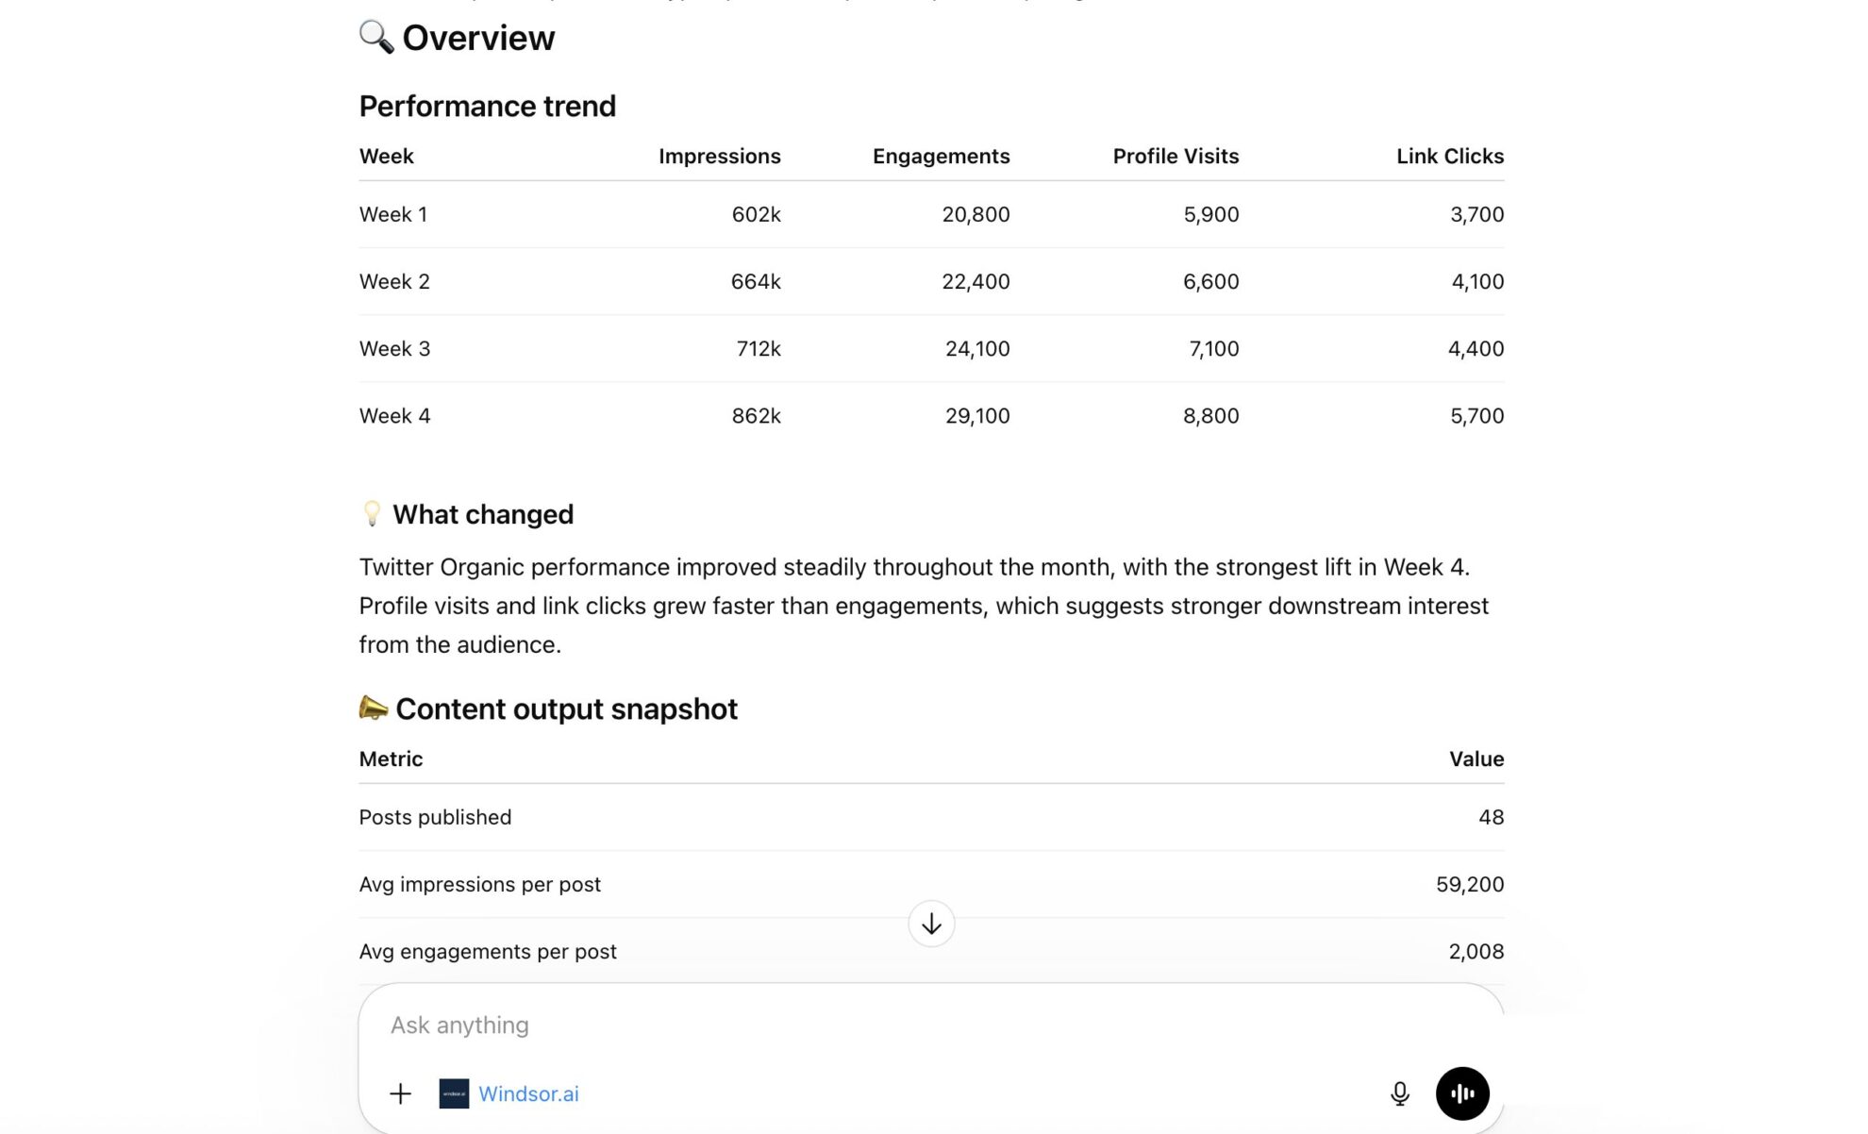Click the 22,400 engagements cell
Image resolution: width=1868 pixels, height=1134 pixels.
[x=976, y=281]
